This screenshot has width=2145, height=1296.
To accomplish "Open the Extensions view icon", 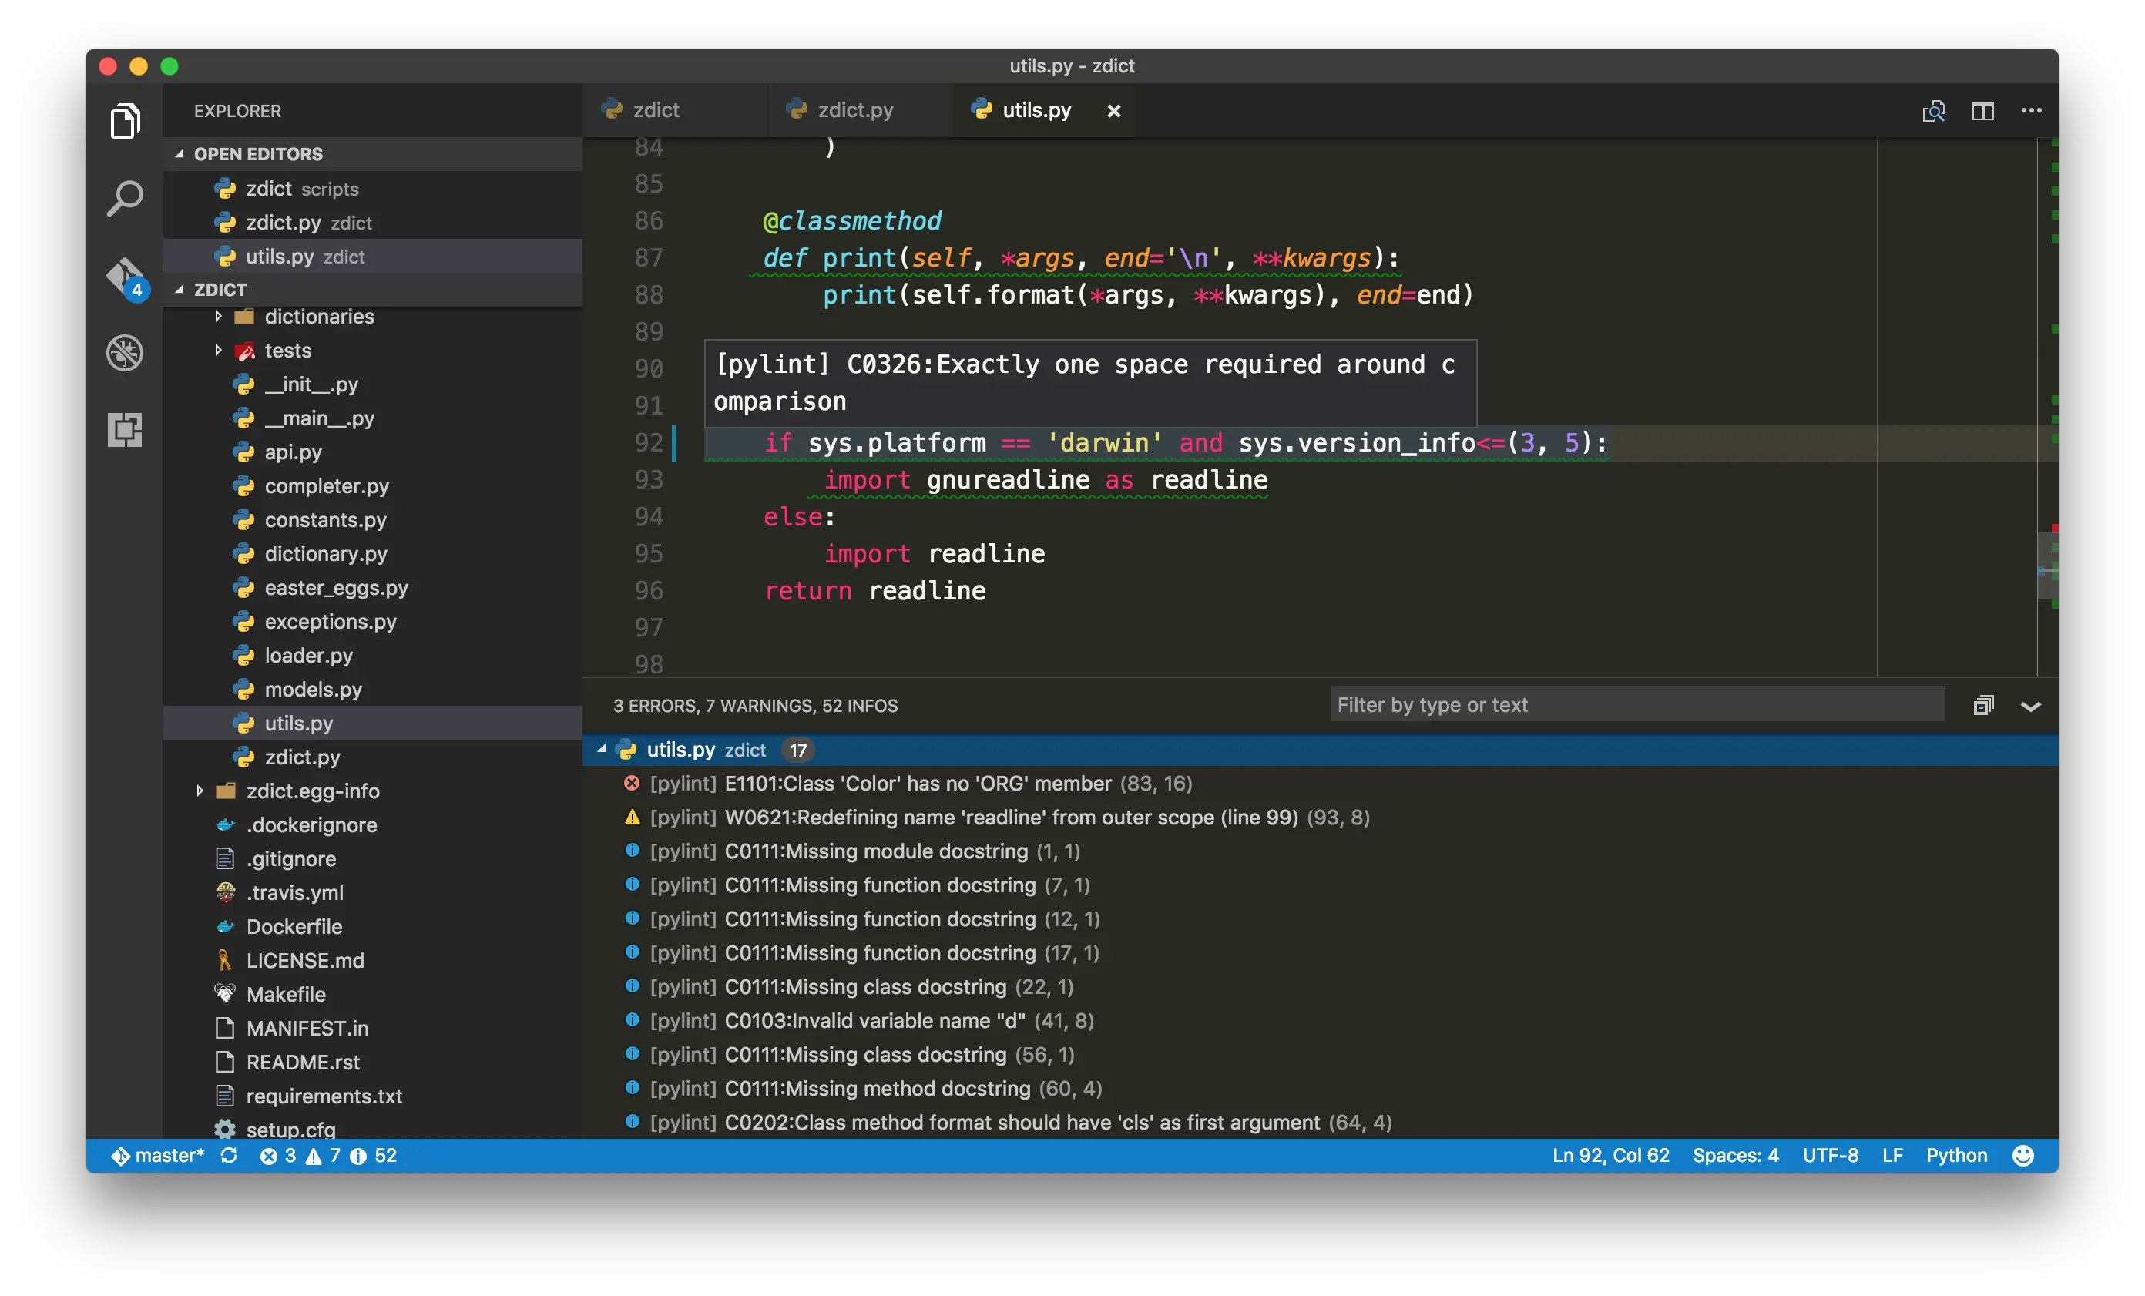I will click(125, 429).
